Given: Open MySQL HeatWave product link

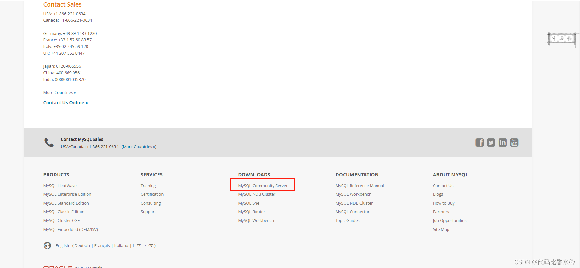Looking at the screenshot, I should pyautogui.click(x=60, y=186).
